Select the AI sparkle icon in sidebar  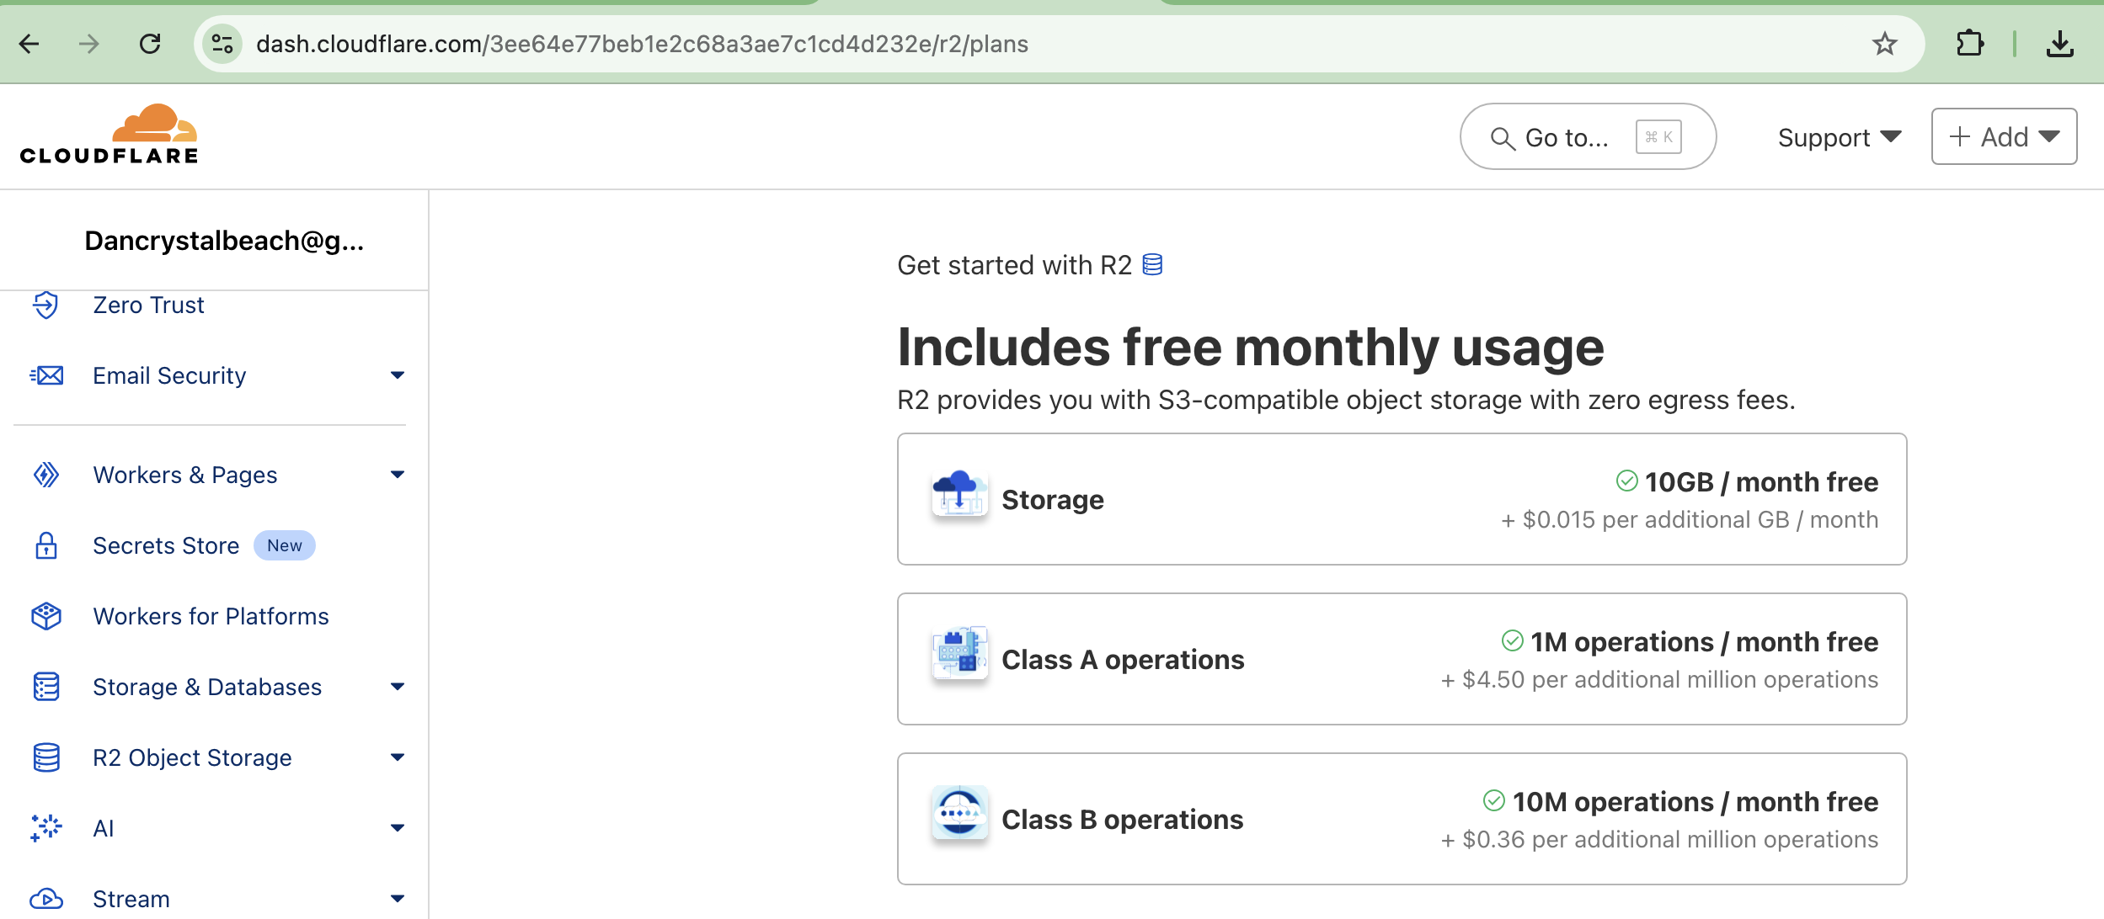coord(46,828)
